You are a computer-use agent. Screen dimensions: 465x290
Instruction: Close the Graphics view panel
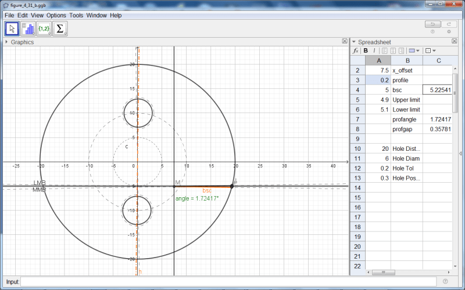345,41
